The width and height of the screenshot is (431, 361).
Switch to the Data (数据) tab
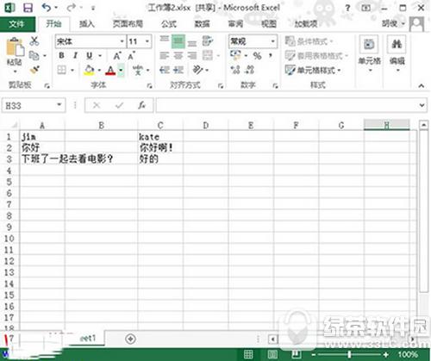click(x=202, y=24)
